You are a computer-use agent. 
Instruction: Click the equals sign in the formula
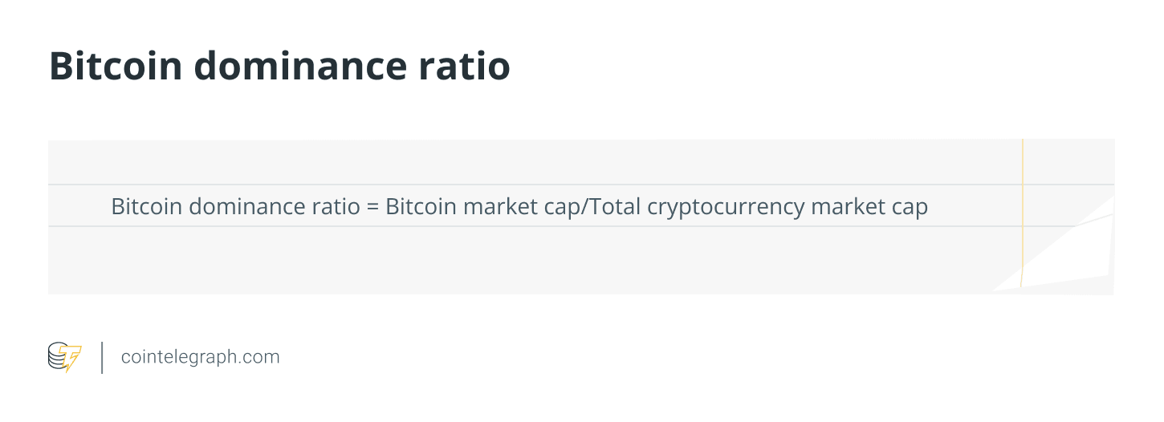(372, 207)
